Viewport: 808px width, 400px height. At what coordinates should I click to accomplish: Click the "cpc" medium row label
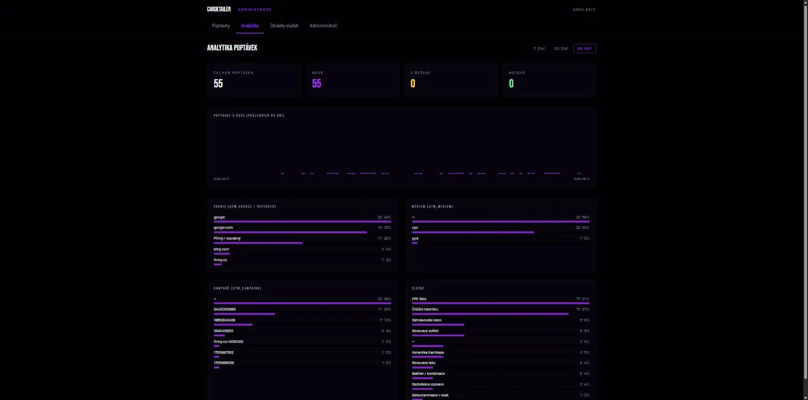point(415,228)
